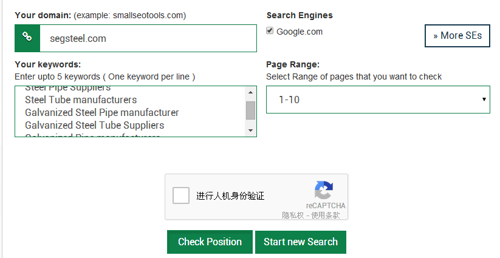Viewport: 500px width, 258px height.
Task: Click the keywords list scrollbar down arrow
Action: pyautogui.click(x=250, y=131)
